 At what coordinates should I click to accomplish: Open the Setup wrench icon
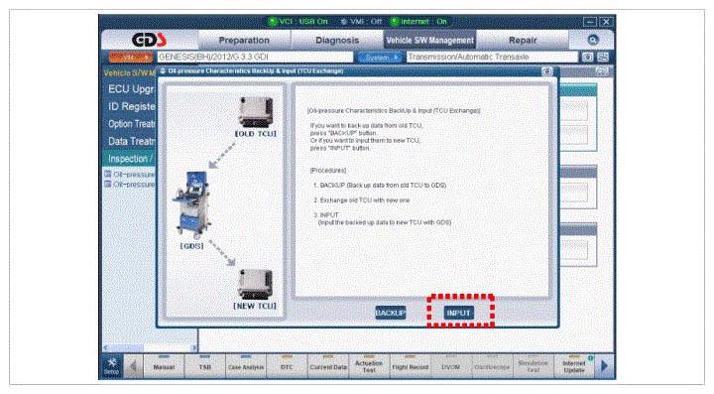(x=111, y=366)
